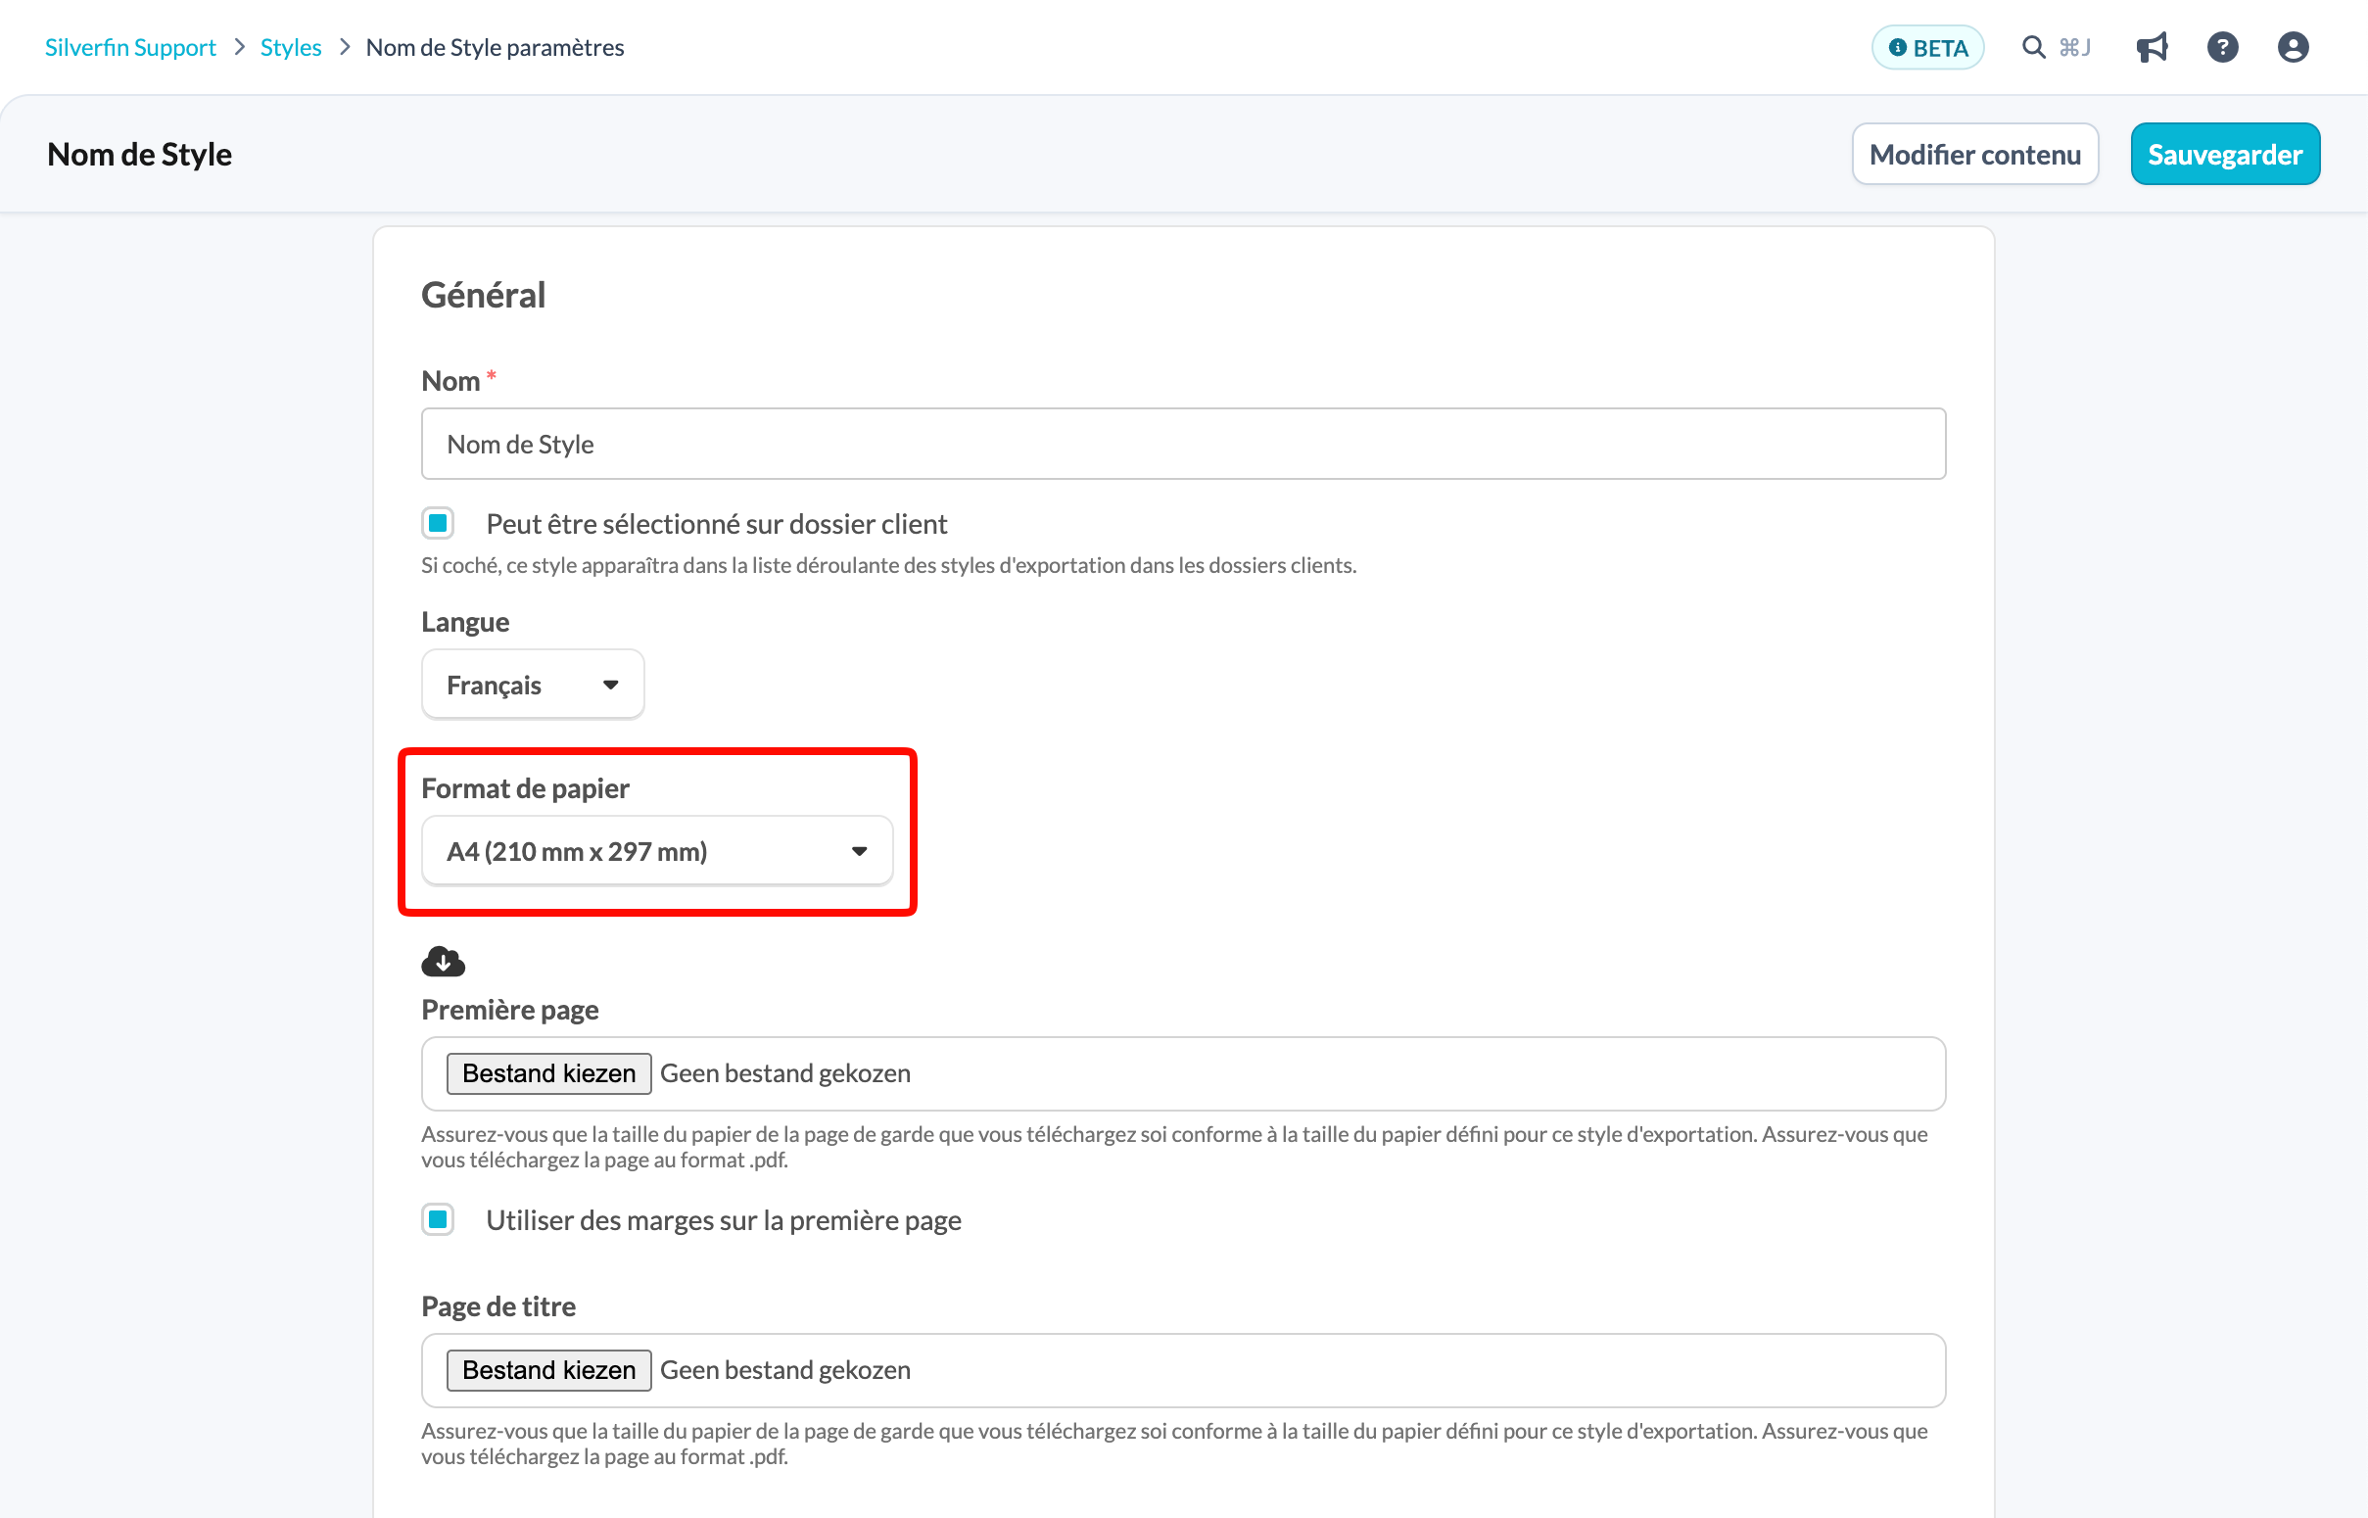Open the user account profile icon

click(2294, 47)
